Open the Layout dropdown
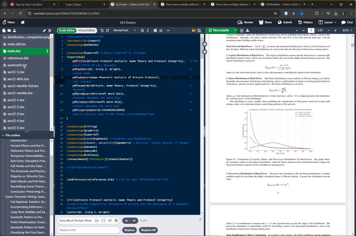The width and height of the screenshot is (356, 236). 328,22
